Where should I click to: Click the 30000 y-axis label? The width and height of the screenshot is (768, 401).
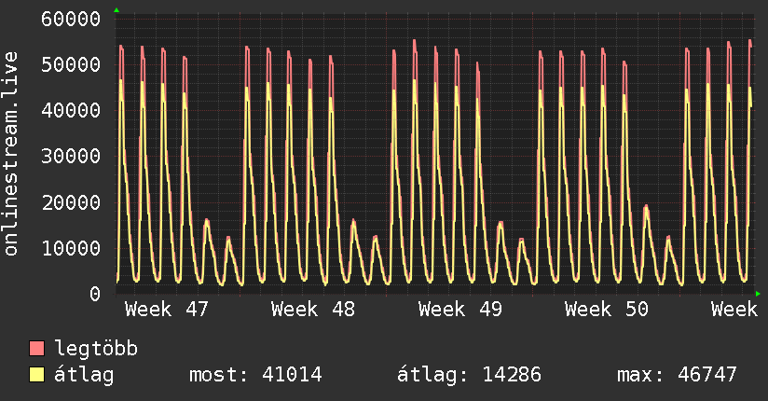(x=71, y=157)
